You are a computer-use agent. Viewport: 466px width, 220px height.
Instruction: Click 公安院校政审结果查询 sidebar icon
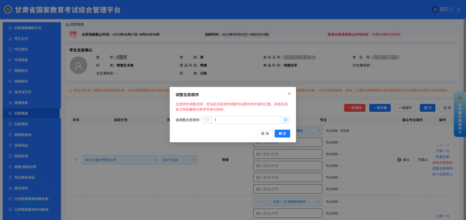tap(10, 199)
